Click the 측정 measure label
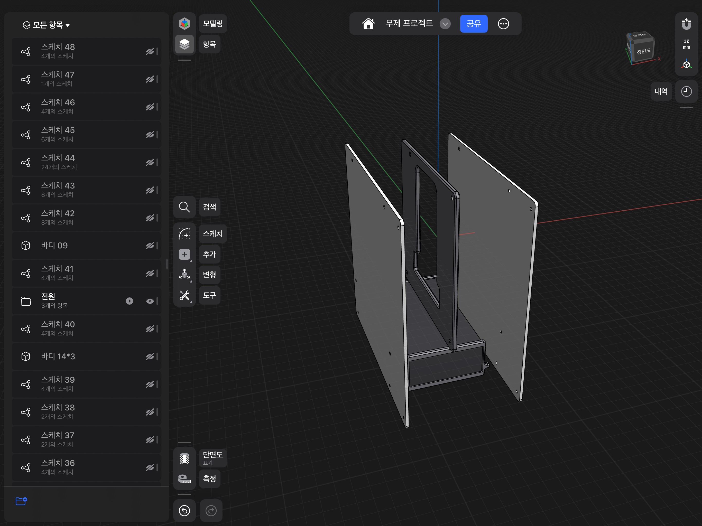Screen dimensions: 702x526 pos(209,478)
